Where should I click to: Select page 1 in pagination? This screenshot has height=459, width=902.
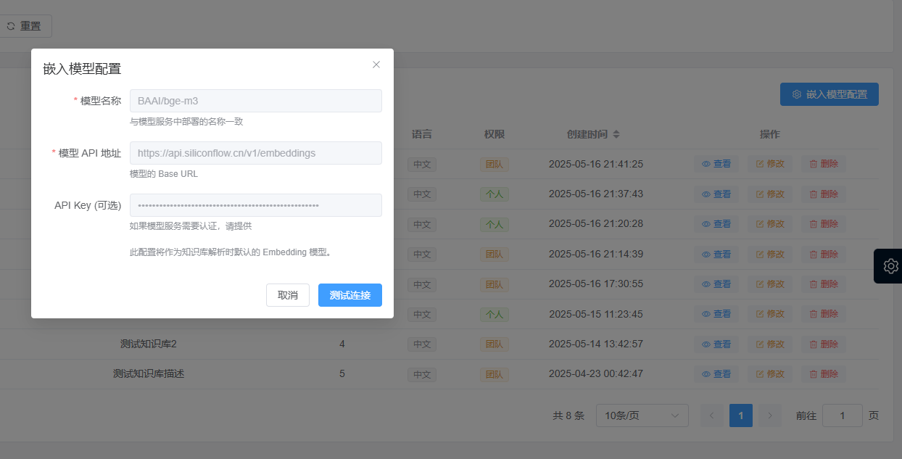(x=741, y=415)
